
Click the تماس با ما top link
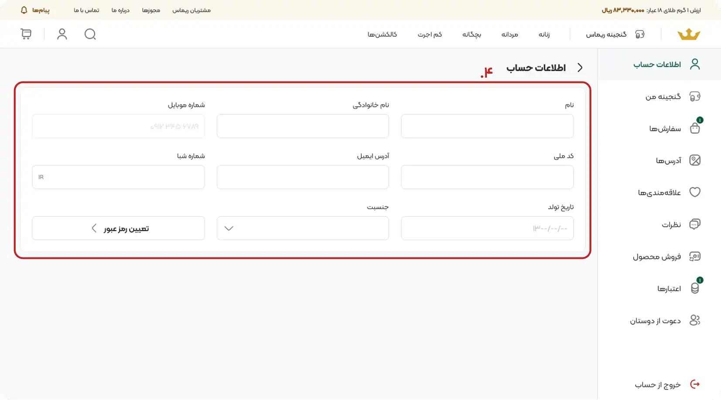click(86, 10)
